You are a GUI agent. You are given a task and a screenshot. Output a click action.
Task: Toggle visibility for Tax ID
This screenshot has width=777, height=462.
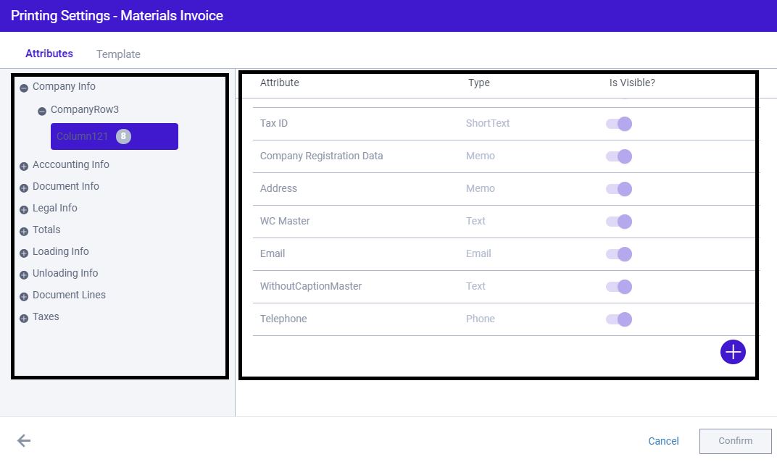pyautogui.click(x=619, y=124)
